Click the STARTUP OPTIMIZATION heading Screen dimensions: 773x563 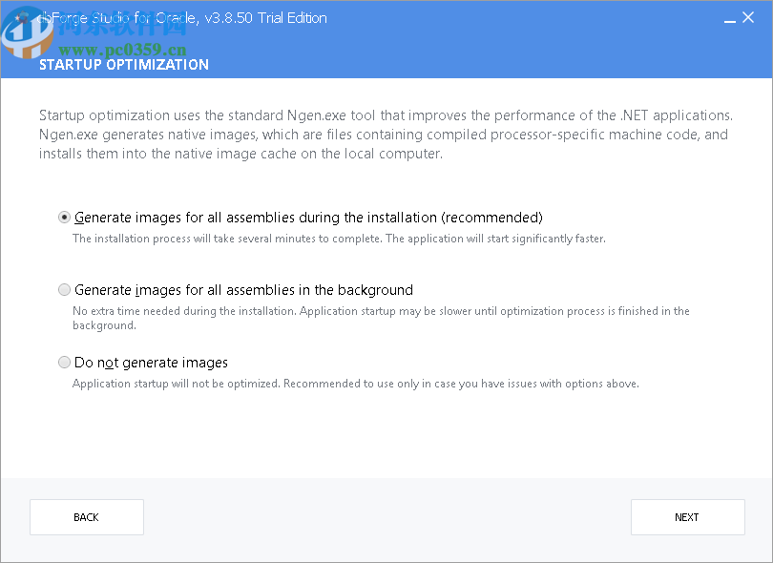tap(123, 65)
